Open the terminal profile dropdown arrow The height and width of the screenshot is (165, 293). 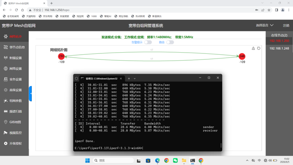click(x=134, y=78)
